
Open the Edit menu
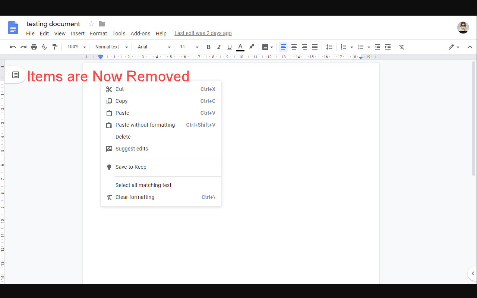[x=44, y=34]
